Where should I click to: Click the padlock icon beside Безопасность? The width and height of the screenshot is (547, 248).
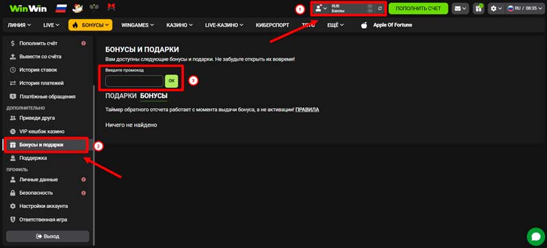tap(13, 193)
